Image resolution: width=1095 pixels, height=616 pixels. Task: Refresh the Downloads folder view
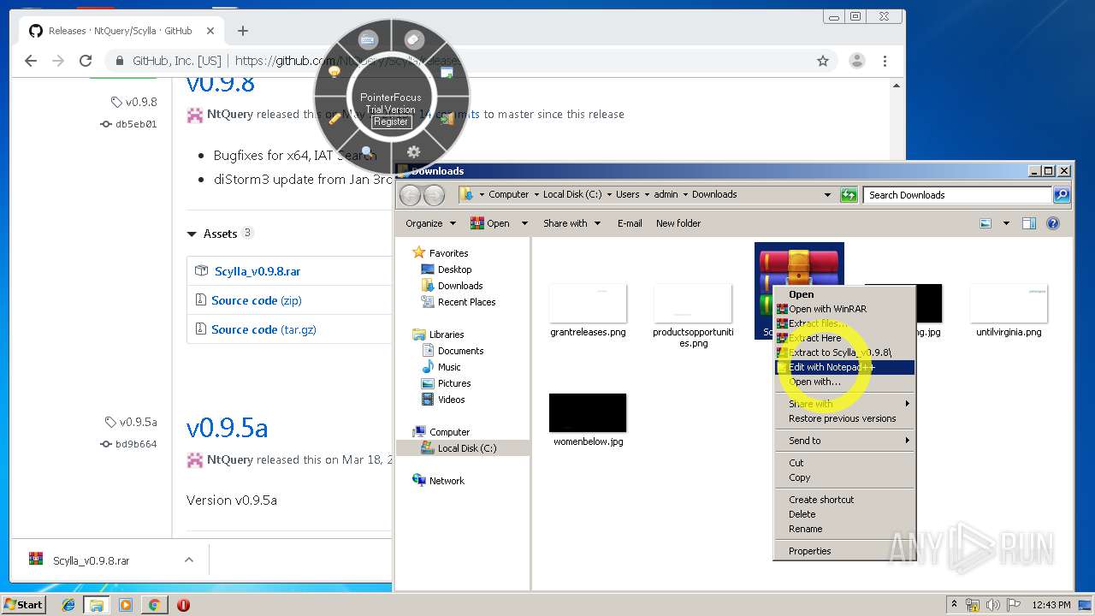(849, 194)
